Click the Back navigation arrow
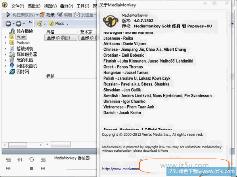 coord(8,23)
